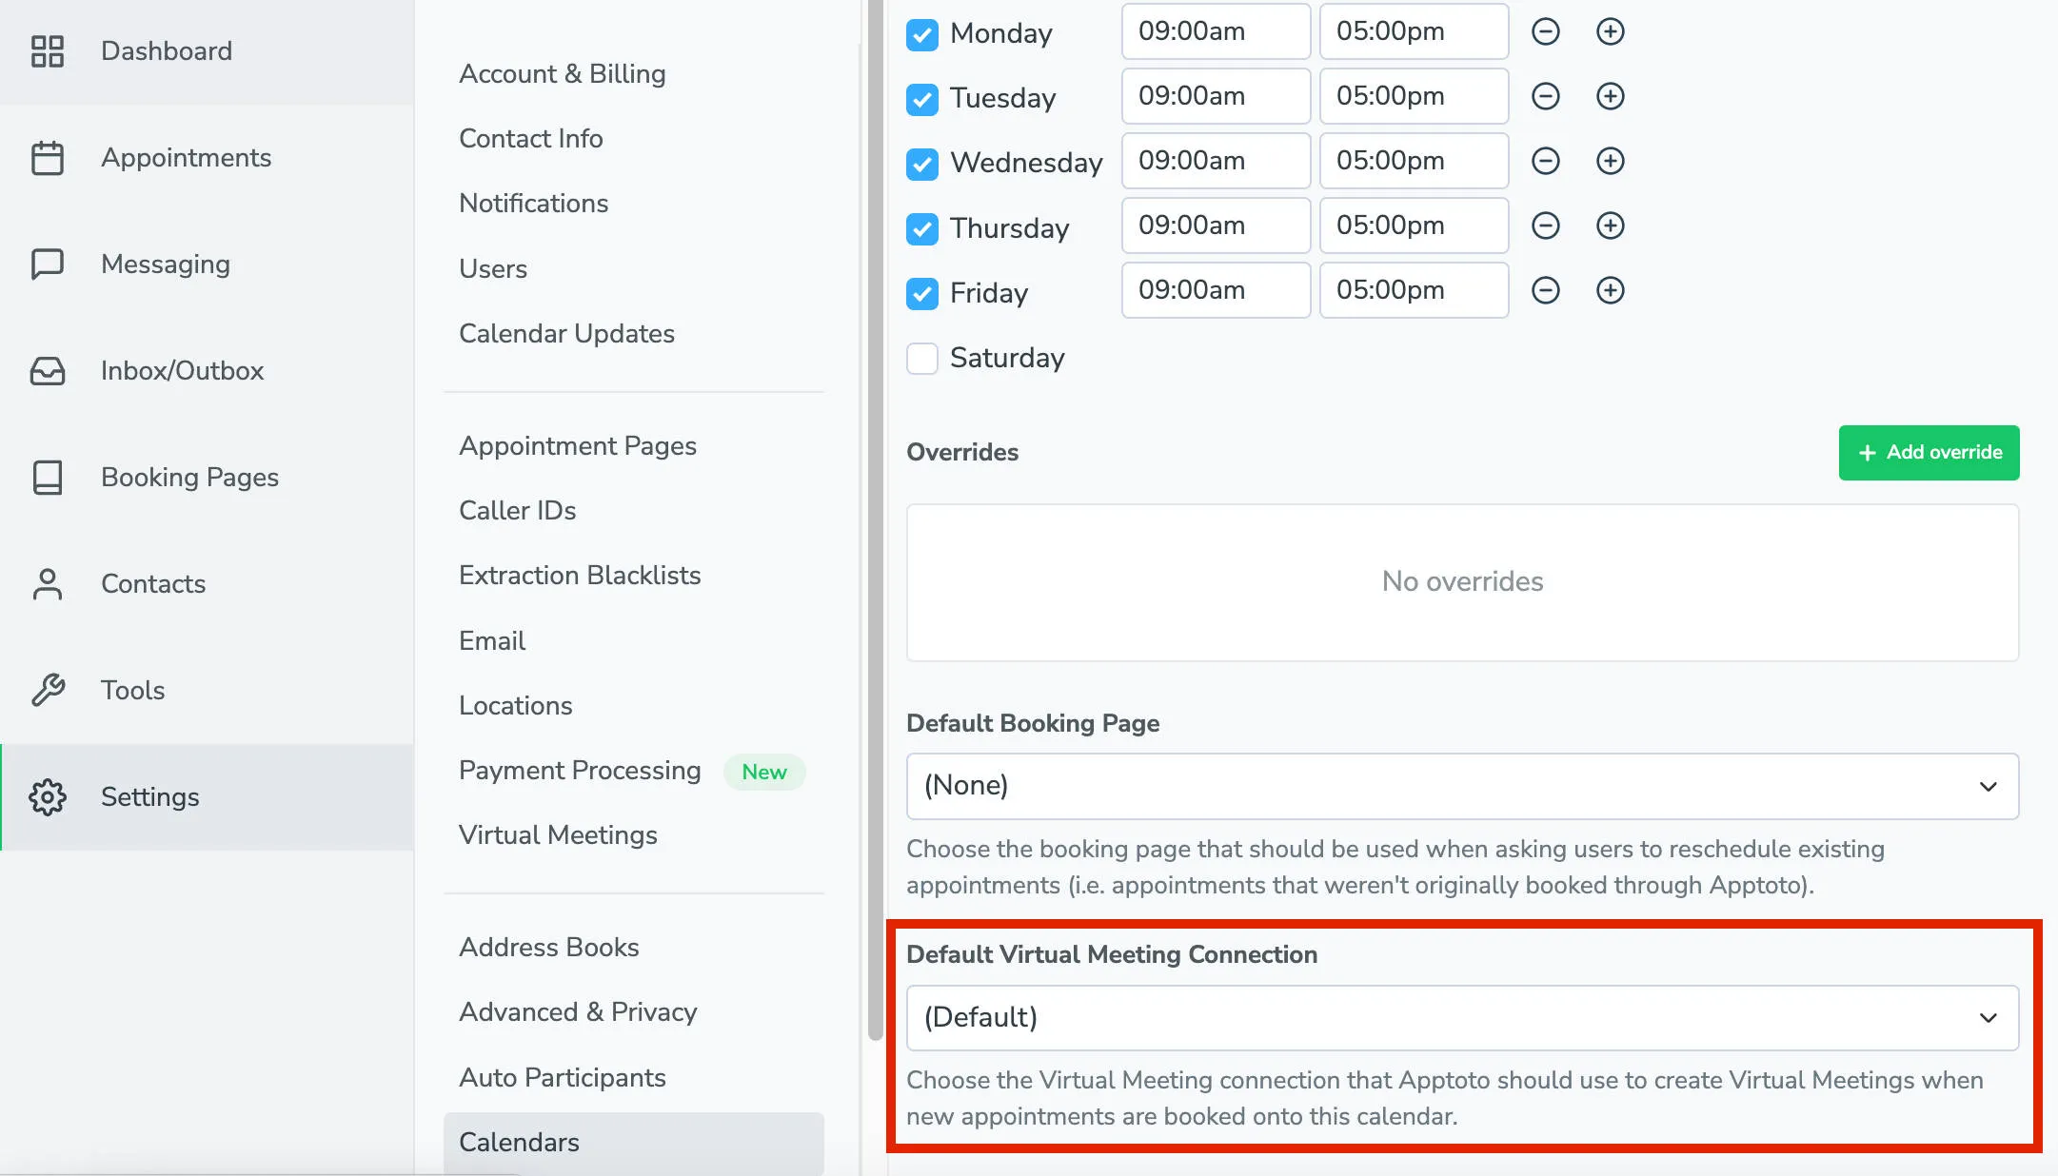Open the Payment Processing settings page
This screenshot has width=2058, height=1176.
580,771
